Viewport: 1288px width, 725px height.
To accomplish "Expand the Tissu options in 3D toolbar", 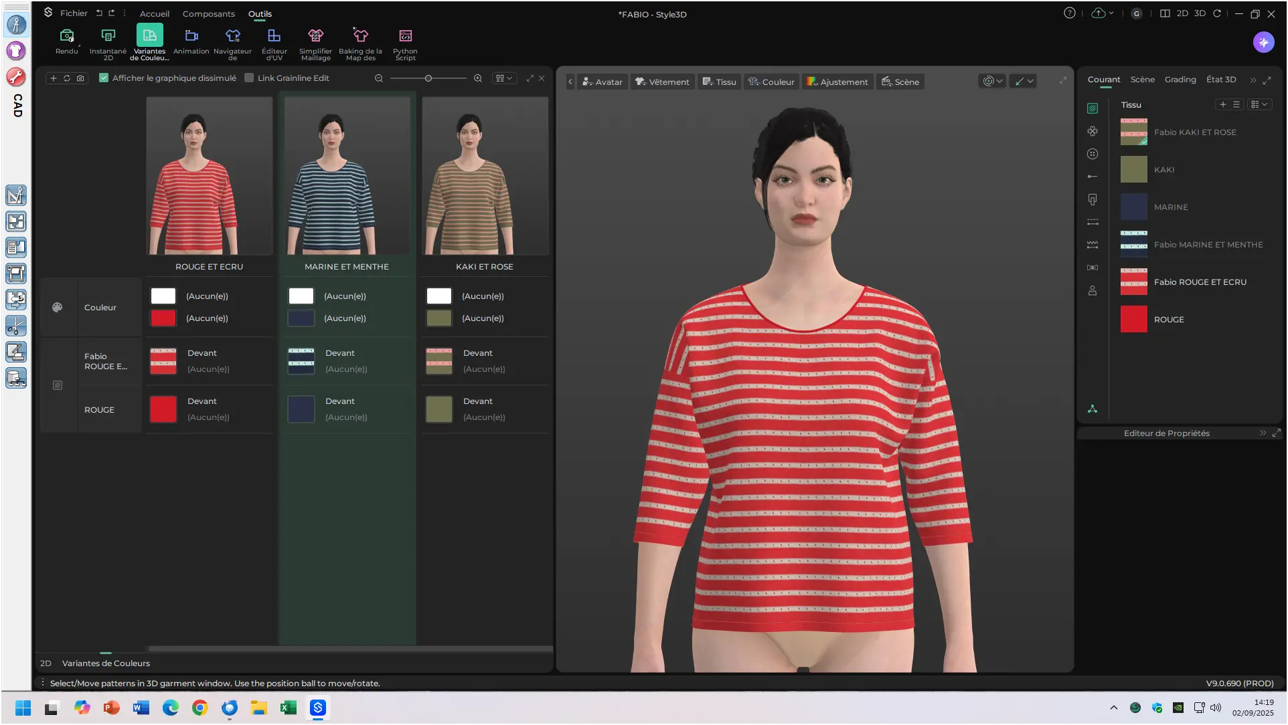I will (719, 82).
